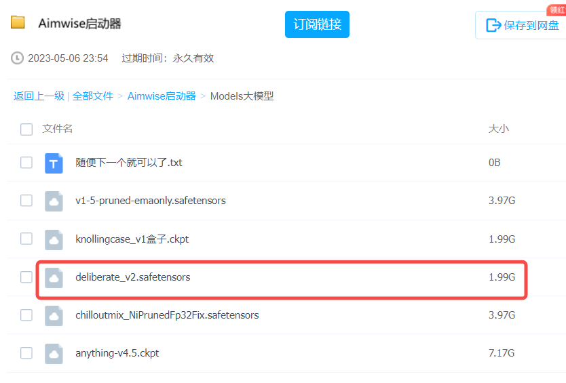This screenshot has width=566, height=383.
Task: Open the 全部文件 breadcrumb link
Action: coord(93,96)
